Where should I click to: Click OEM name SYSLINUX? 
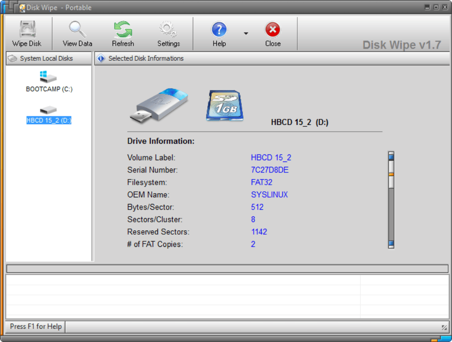click(269, 195)
